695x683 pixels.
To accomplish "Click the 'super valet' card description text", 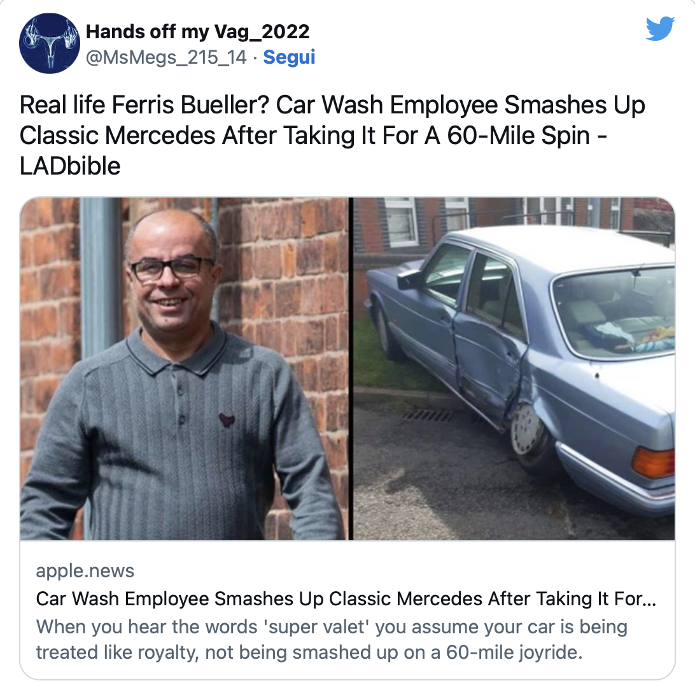I will [x=332, y=640].
